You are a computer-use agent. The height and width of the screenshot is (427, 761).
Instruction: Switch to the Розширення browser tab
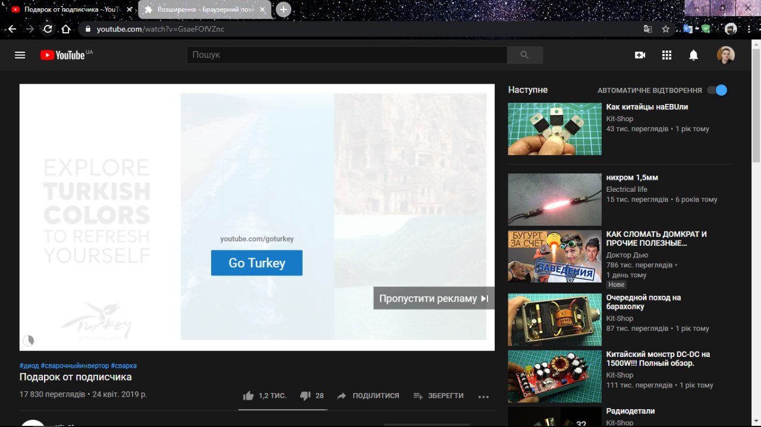pos(205,10)
